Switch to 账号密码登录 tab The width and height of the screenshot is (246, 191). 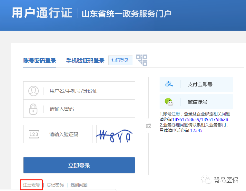point(40,61)
